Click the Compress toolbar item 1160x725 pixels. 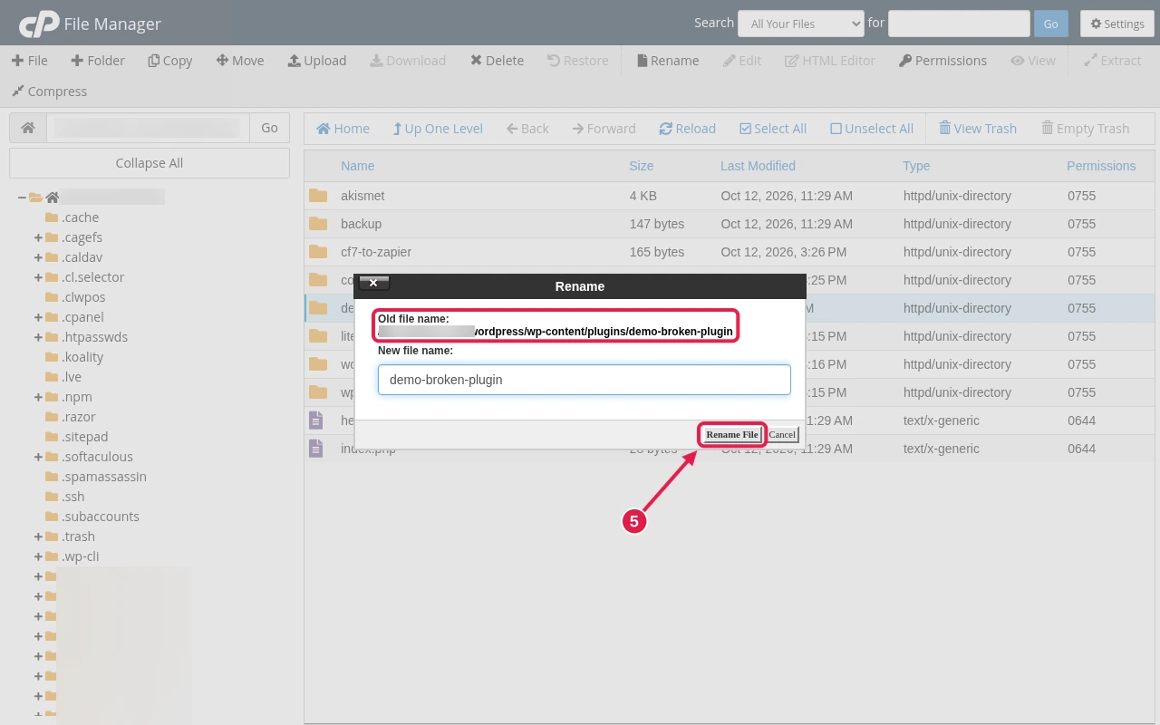[x=49, y=92]
